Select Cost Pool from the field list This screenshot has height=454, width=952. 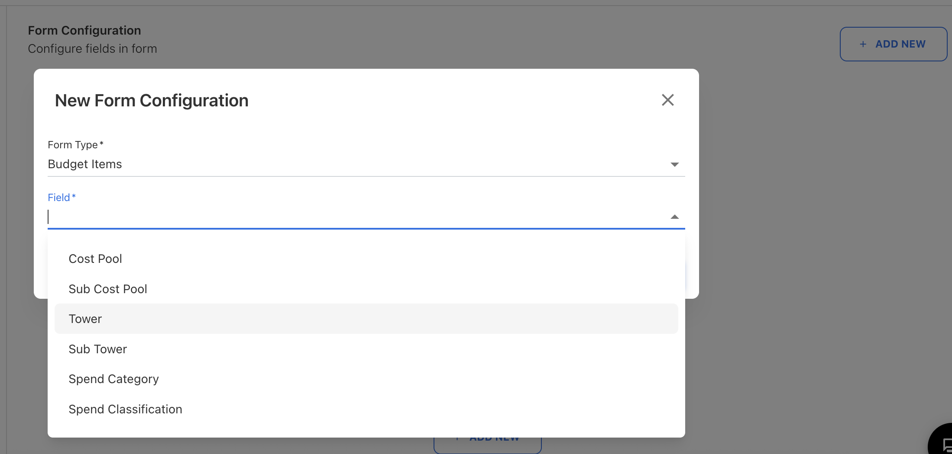(95, 259)
